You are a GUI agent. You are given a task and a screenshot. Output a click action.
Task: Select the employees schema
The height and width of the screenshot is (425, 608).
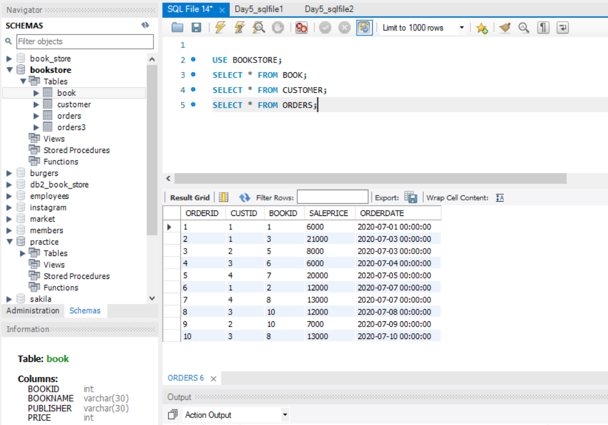[x=49, y=196]
